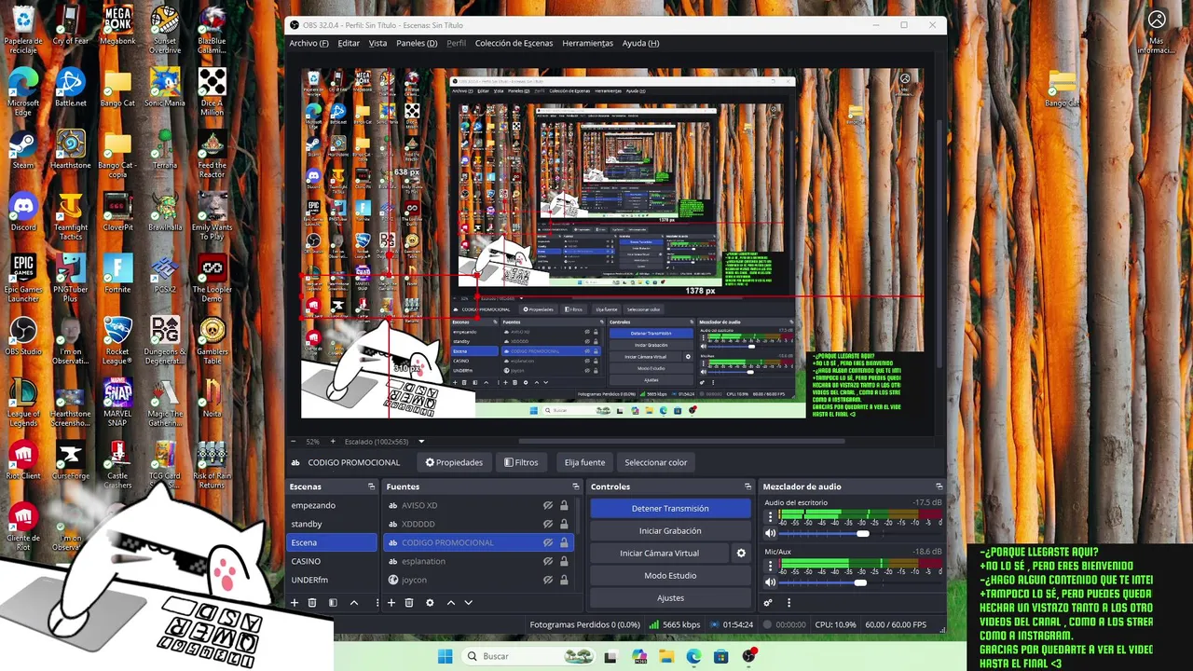
Task: Move selected scene up in Escenas
Action: (354, 603)
